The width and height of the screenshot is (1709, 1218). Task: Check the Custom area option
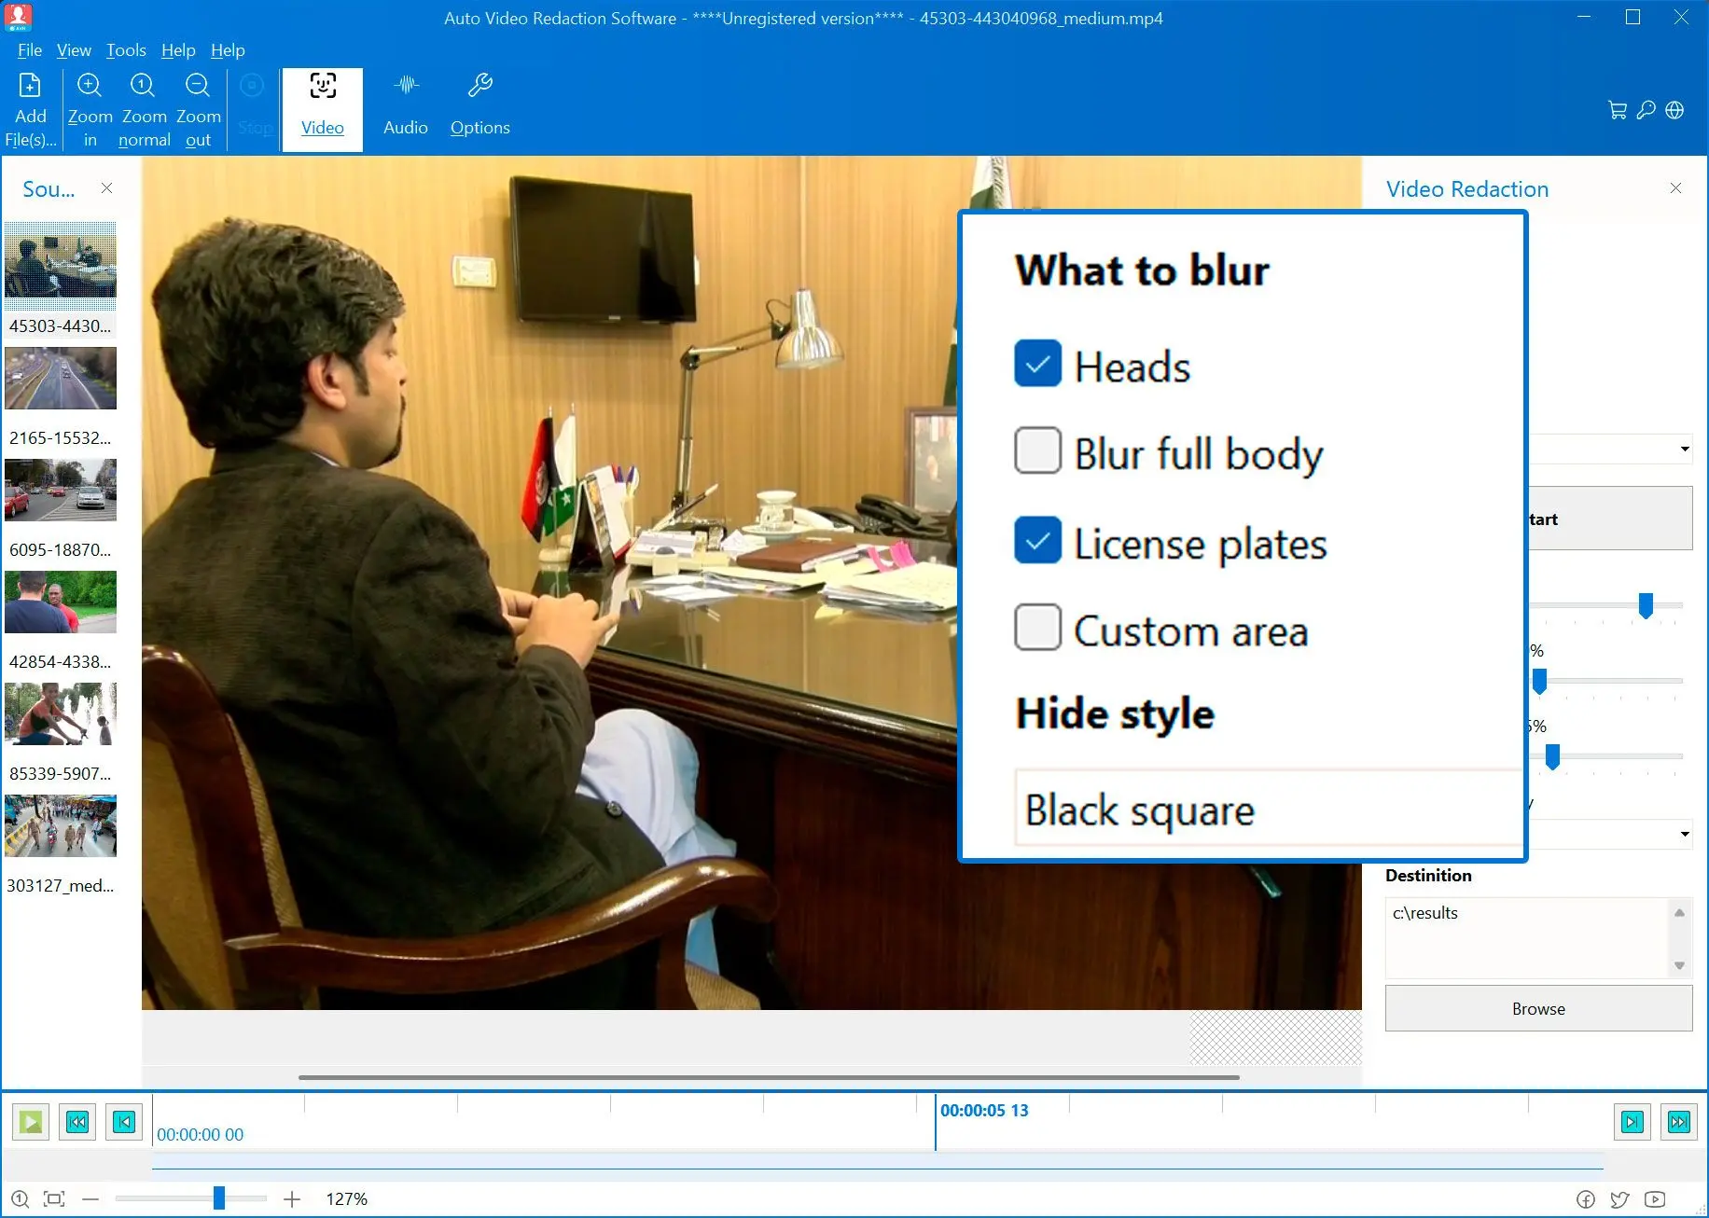point(1036,628)
